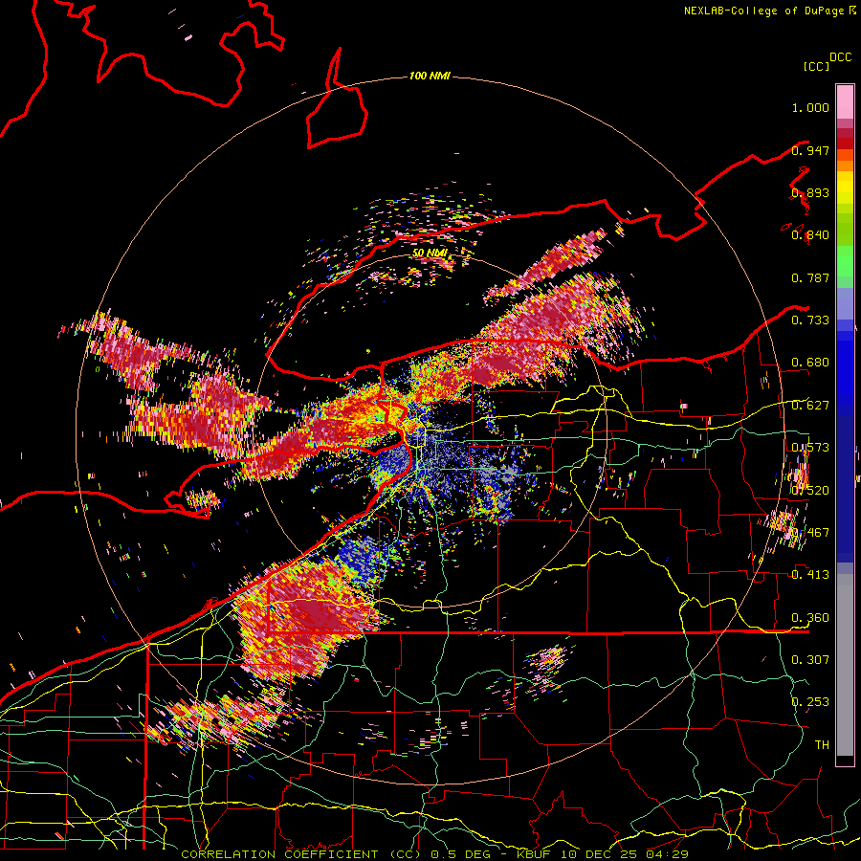Click the 100 NMI range ring label
The image size is (861, 861).
430,76
